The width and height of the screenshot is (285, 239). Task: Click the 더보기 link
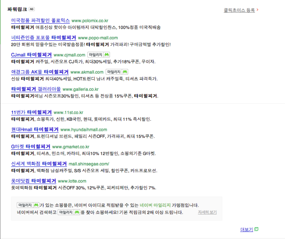tap(246, 229)
